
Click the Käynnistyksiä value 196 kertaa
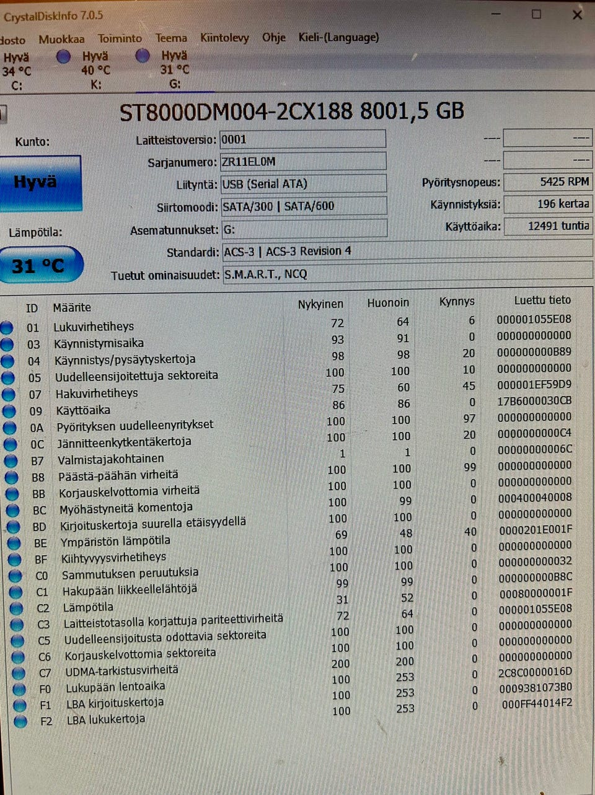click(548, 204)
